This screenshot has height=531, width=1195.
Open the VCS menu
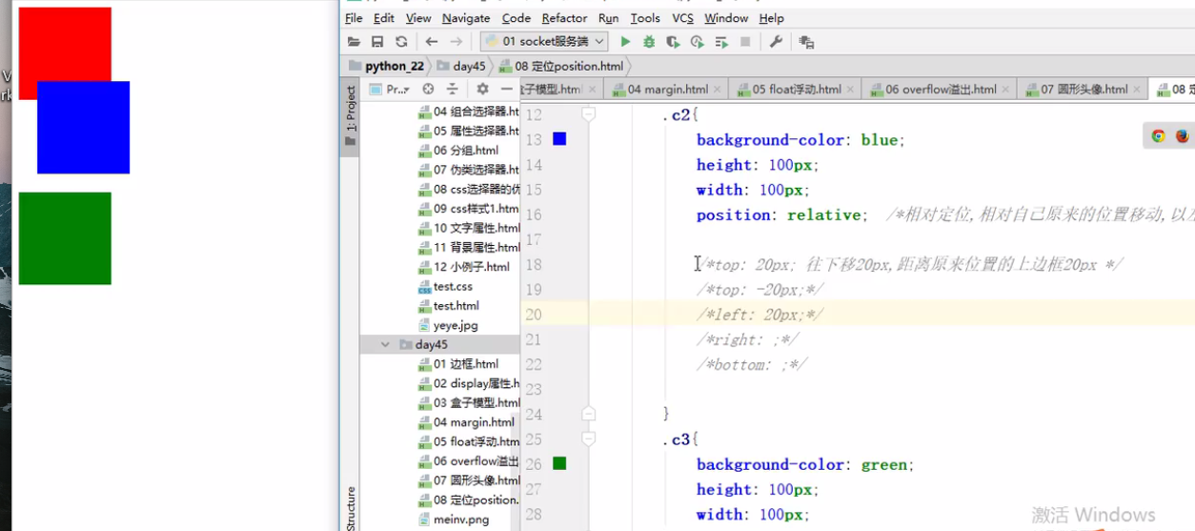pyautogui.click(x=682, y=18)
